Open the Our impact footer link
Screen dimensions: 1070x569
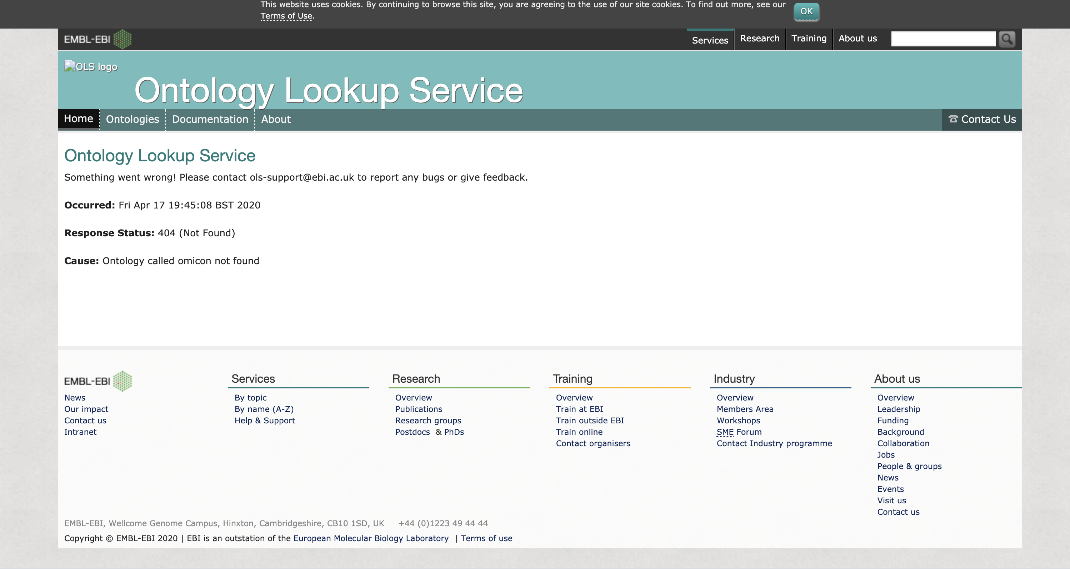click(86, 409)
